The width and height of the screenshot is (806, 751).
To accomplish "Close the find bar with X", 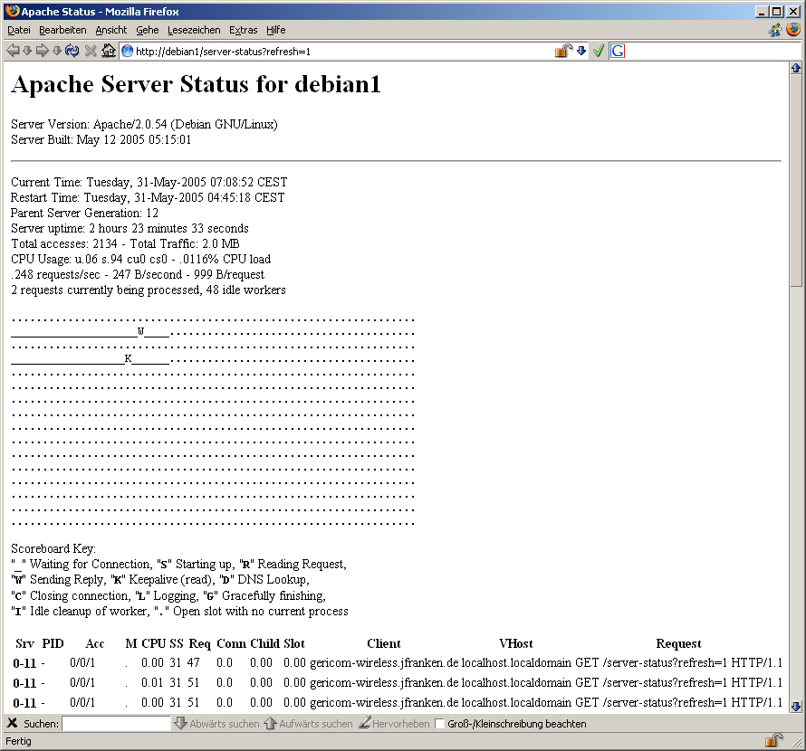I will (x=13, y=723).
